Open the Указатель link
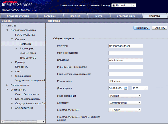The height and width of the screenshot is (124, 168). 95,6
